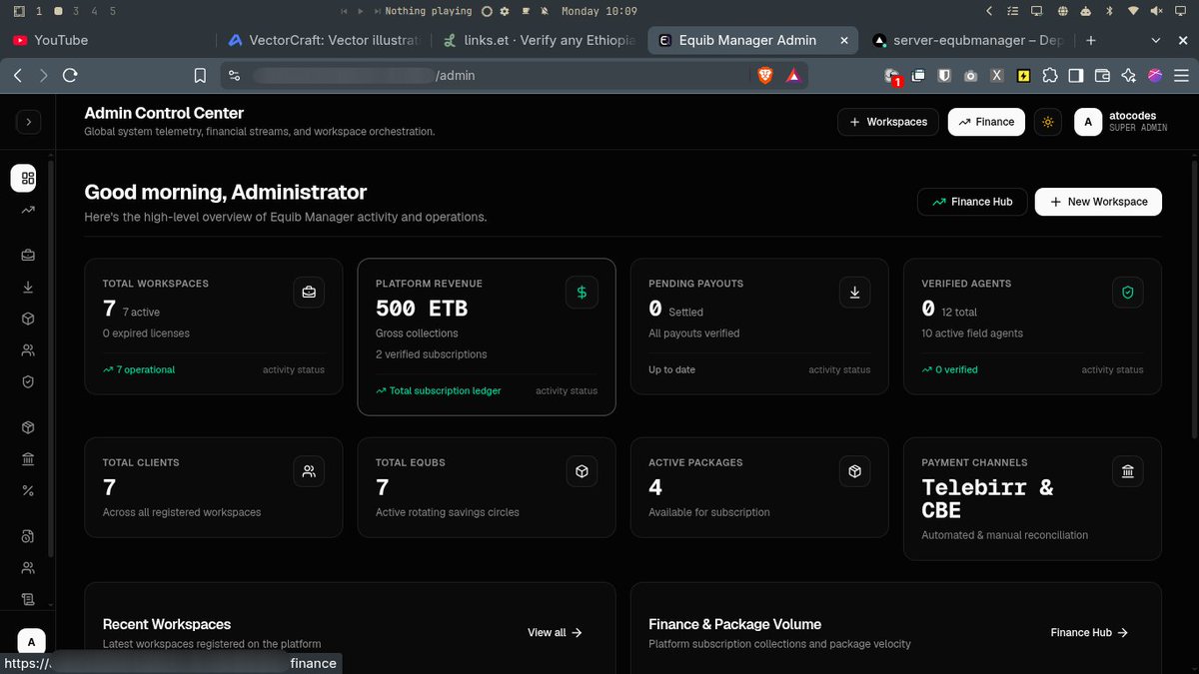Expand the collapsed app sidebar with the chevron
This screenshot has width=1199, height=674.
pos(28,122)
